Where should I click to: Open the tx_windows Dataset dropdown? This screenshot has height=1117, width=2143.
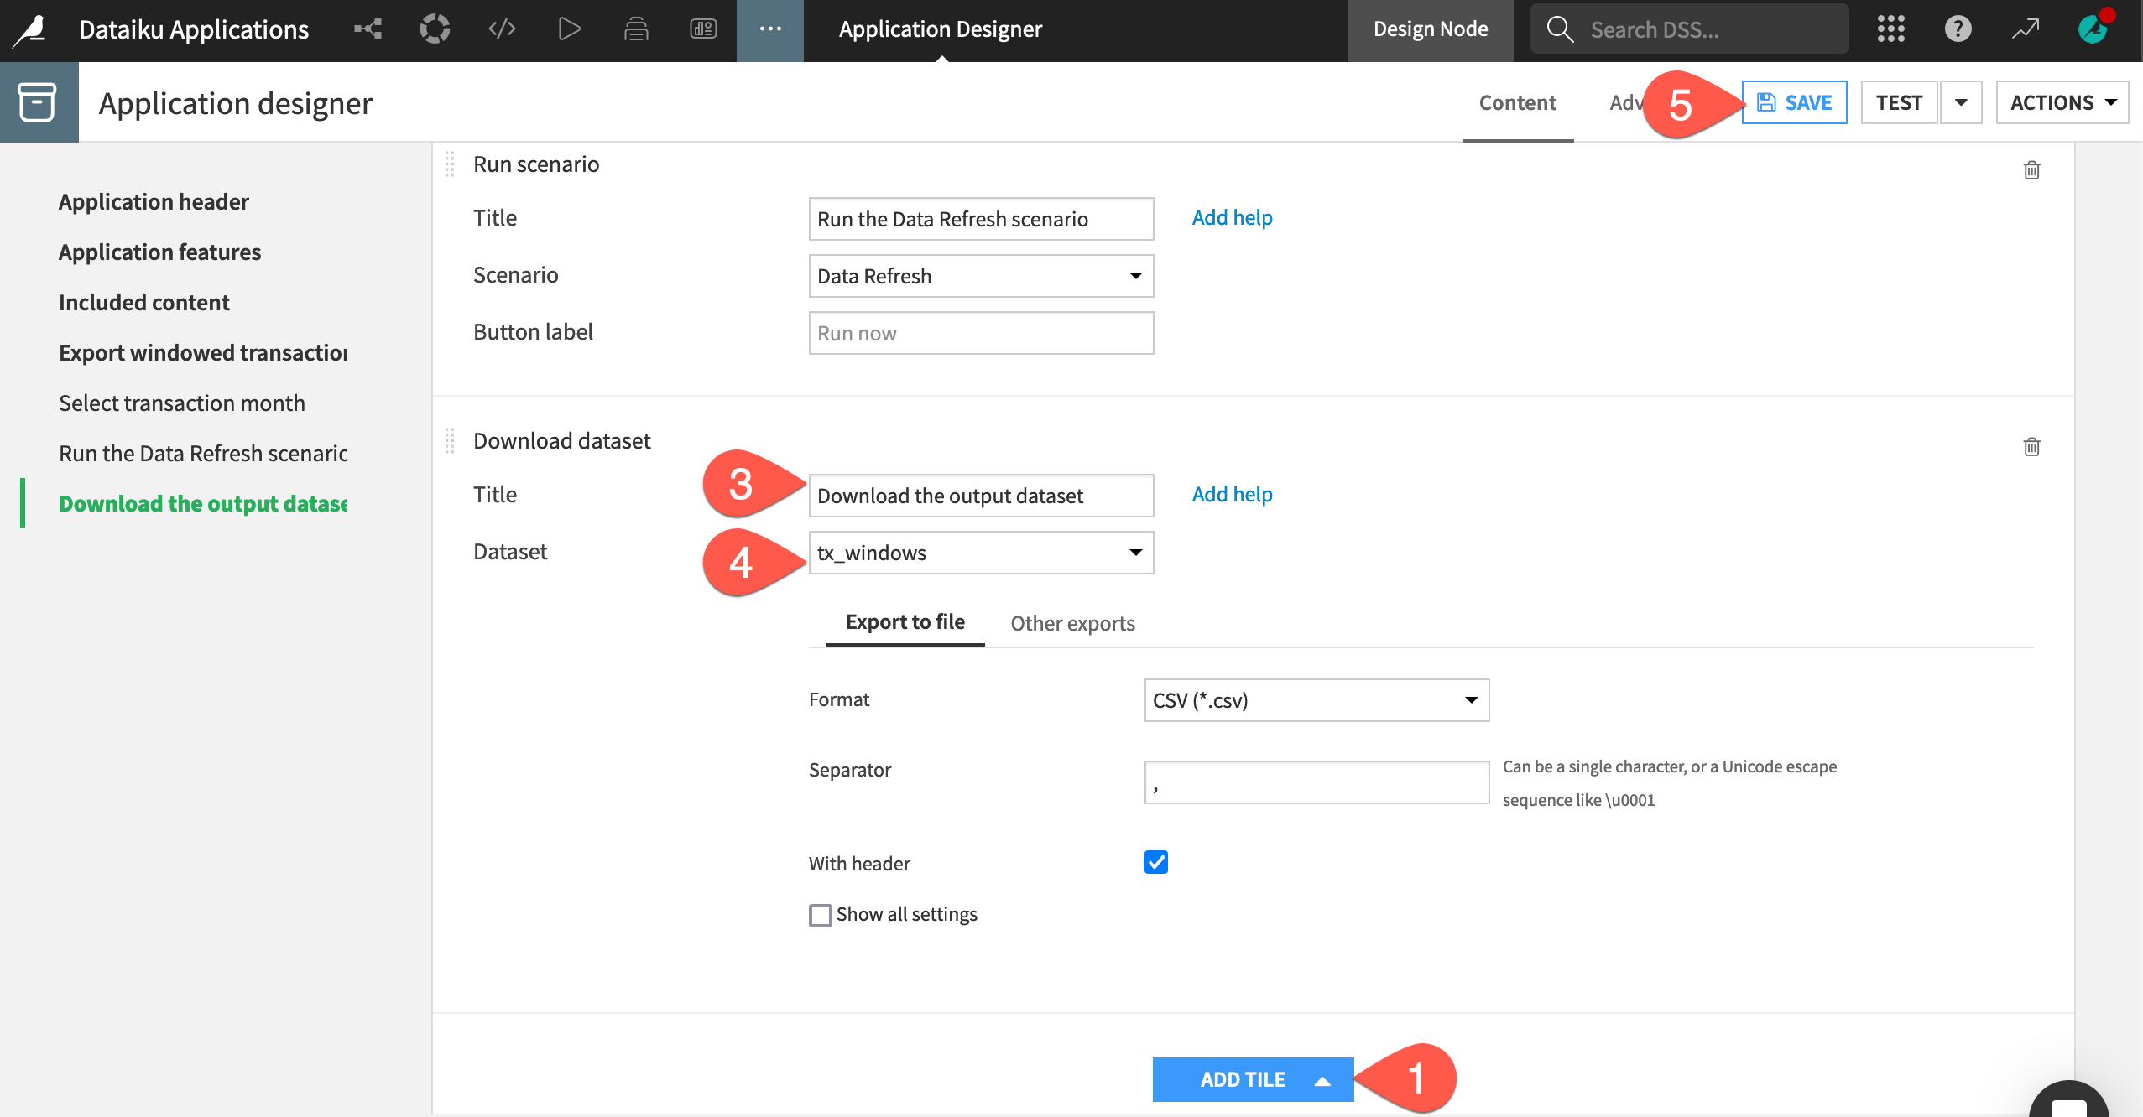point(980,553)
